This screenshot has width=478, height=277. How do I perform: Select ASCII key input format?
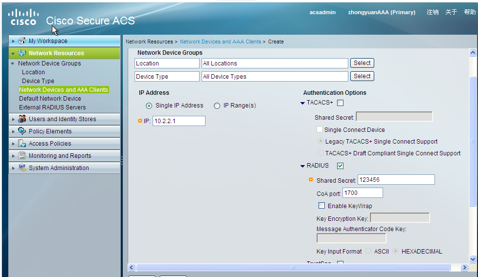click(x=368, y=251)
